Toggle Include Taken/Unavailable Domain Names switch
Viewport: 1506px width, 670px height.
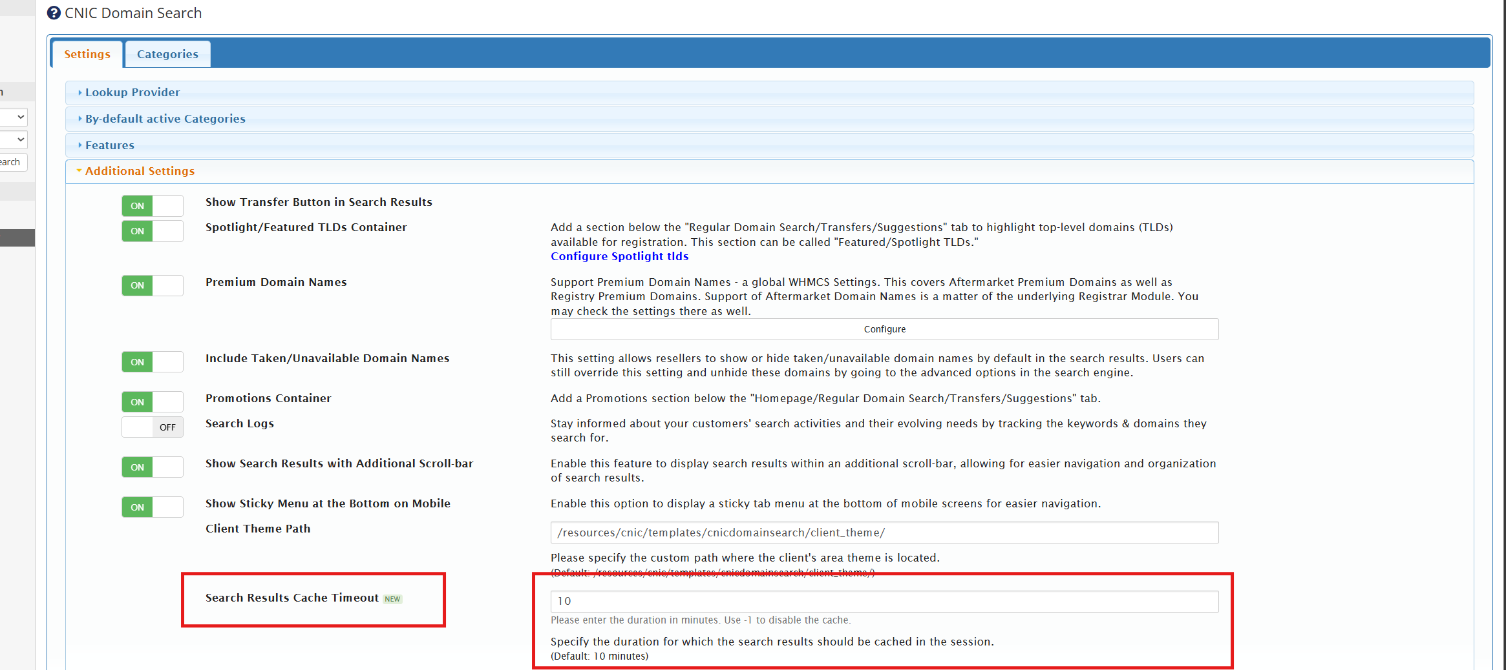[153, 362]
